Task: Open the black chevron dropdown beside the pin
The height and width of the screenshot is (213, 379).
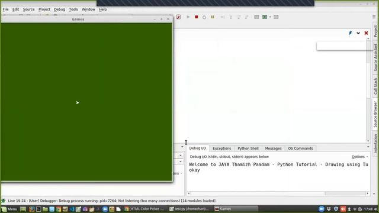Action: [x=358, y=33]
